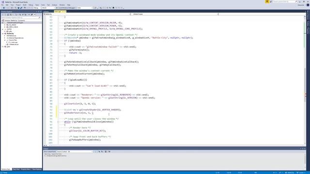Collapse the BattleCity project node

pos(3,33)
